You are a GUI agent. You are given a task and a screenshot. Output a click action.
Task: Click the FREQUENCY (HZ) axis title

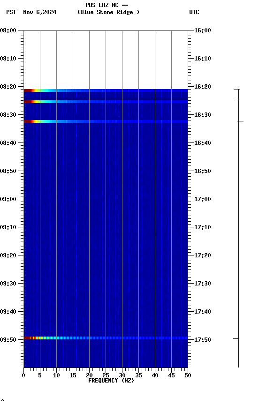pos(111,381)
